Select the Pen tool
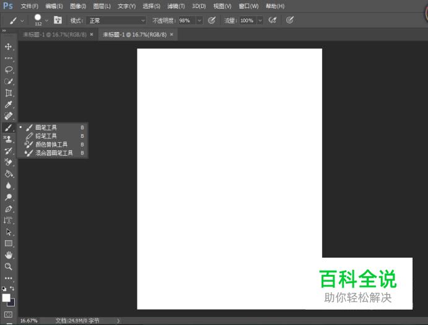 click(x=8, y=209)
